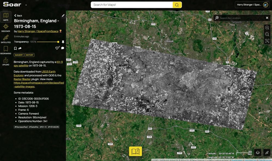Click the Longitude coordinate readout
Viewport: 272px width, 161px height.
pos(221,157)
